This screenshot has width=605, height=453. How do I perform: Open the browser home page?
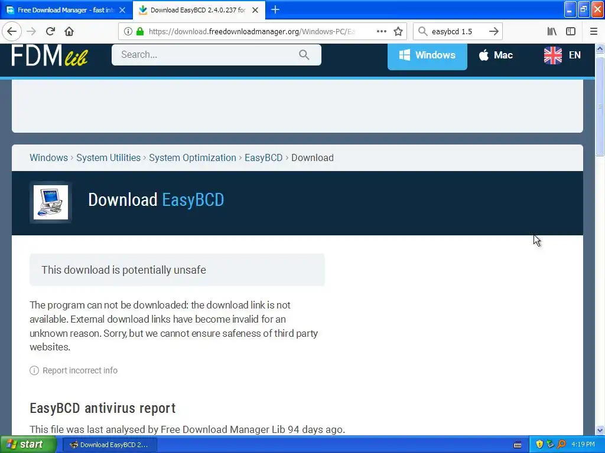click(69, 31)
